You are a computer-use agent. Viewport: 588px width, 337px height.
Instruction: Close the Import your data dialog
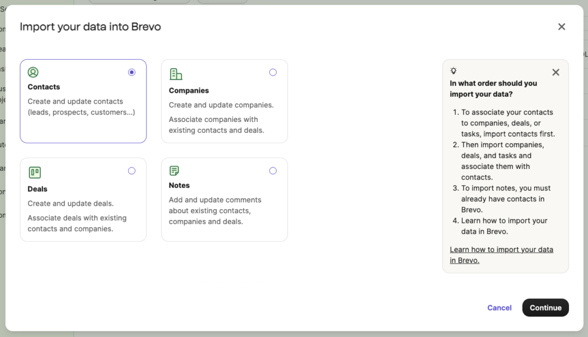(x=561, y=27)
